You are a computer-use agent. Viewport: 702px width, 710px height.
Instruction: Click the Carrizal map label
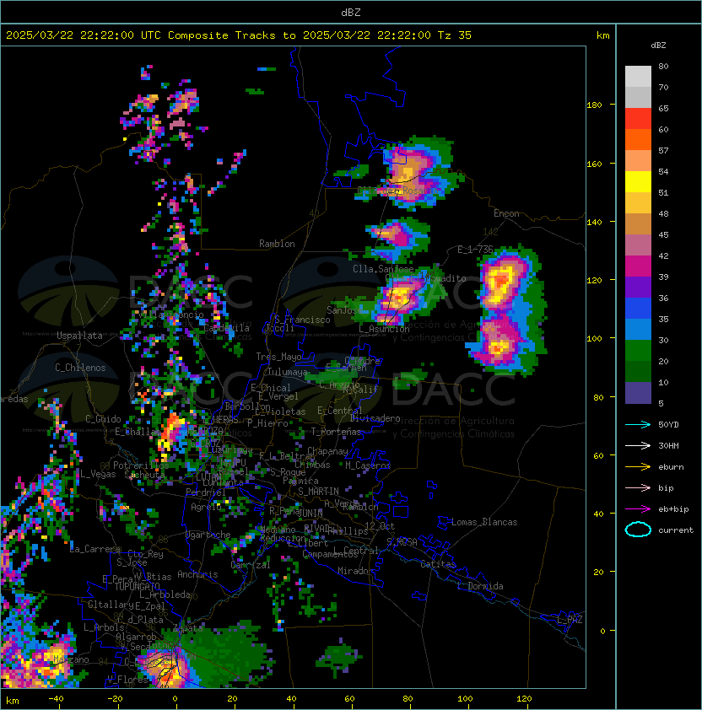click(x=251, y=565)
